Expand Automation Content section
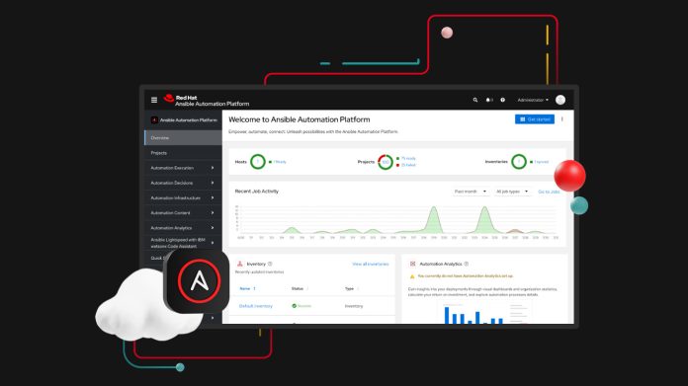 183,213
